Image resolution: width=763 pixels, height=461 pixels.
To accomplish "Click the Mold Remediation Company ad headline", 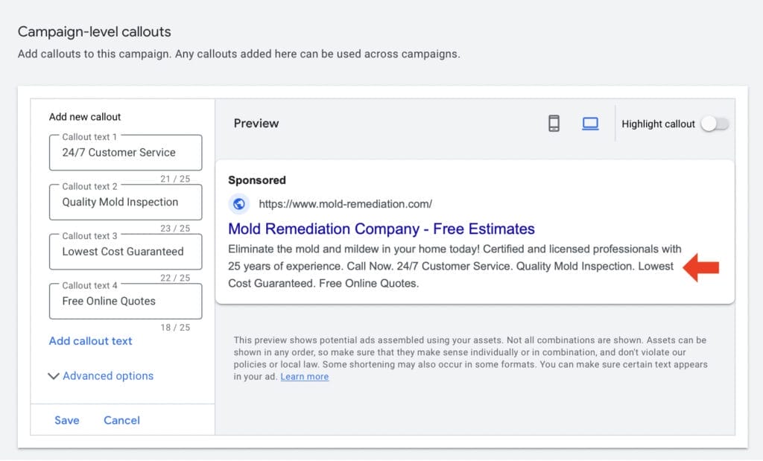I will [x=381, y=229].
